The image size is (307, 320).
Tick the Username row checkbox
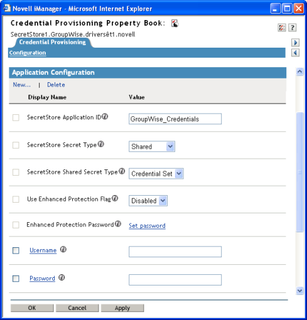[x=16, y=250]
